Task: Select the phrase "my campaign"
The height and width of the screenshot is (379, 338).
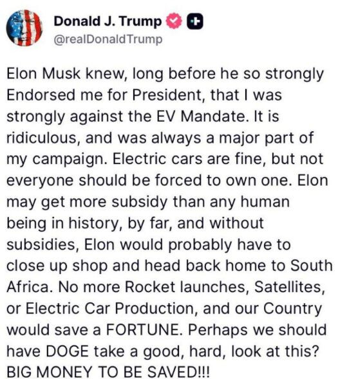Action: (57, 160)
